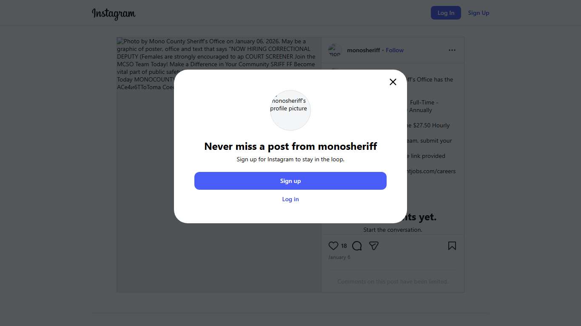Follow monosheriff via the Follow link
Viewport: 581px width, 326px height.
click(395, 50)
